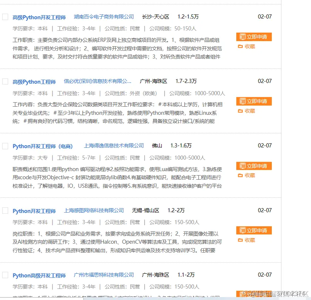The width and height of the screenshot is (311, 300).
Task: Click 工作经验: 5-7年 text
Action: [76, 158]
